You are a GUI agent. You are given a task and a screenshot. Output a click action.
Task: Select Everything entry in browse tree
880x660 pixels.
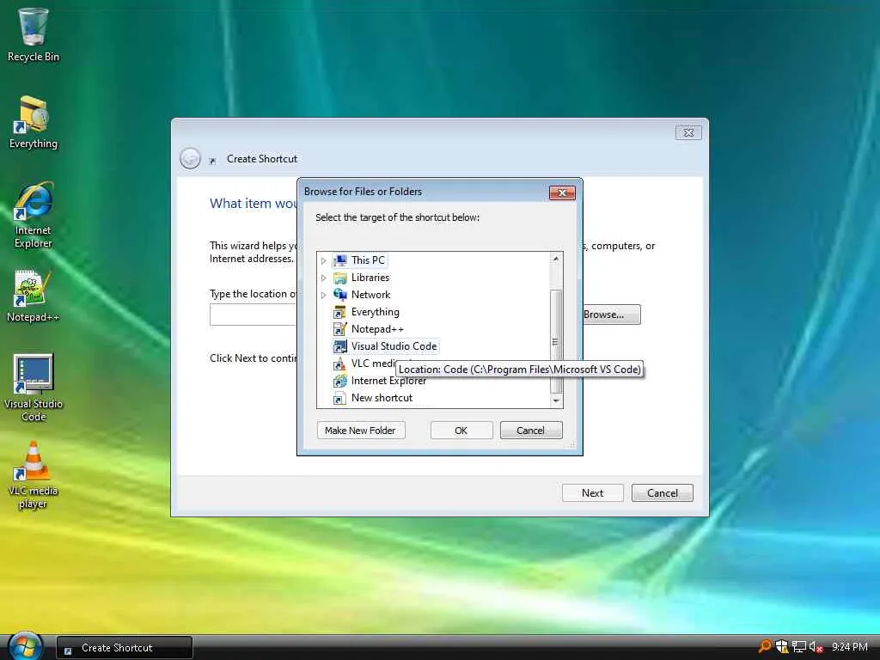[376, 312]
